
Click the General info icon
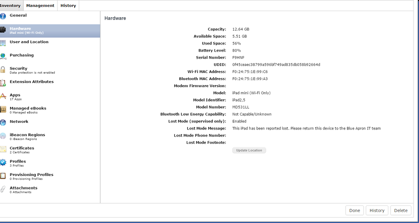pyautogui.click(x=3, y=16)
